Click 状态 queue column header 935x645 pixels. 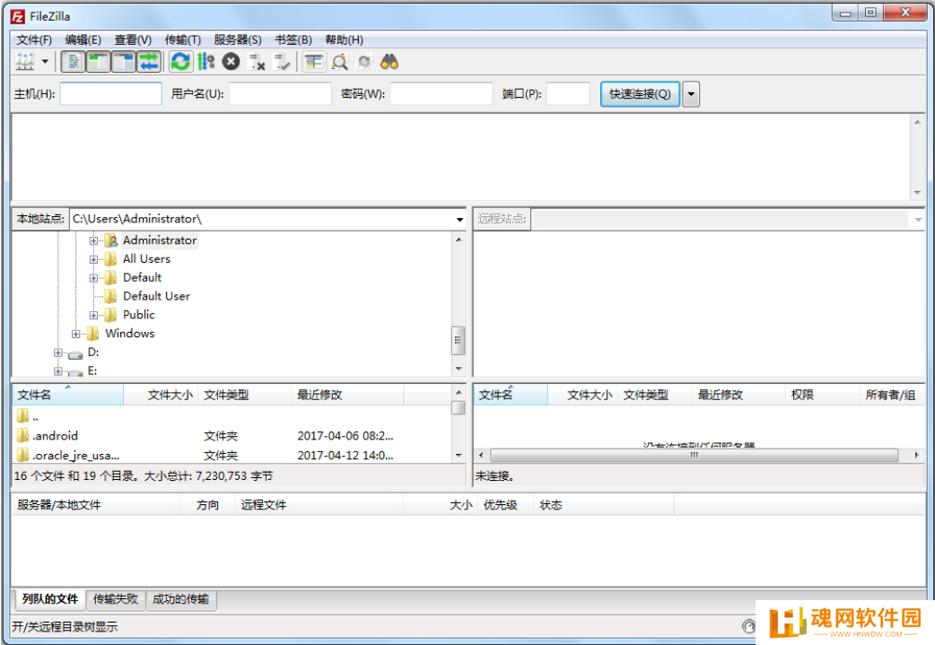pyautogui.click(x=603, y=505)
